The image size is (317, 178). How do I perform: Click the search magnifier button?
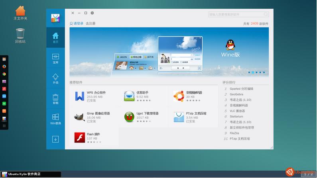[x=266, y=14]
